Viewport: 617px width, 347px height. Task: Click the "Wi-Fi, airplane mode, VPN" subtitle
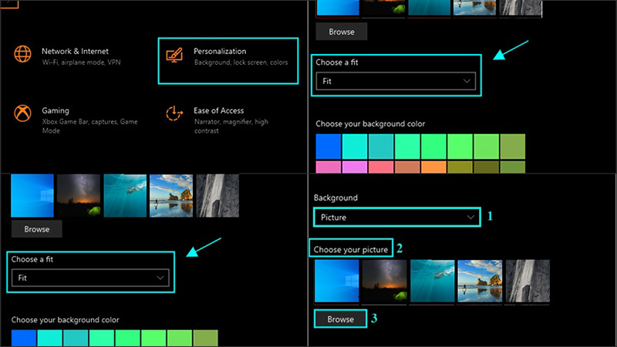coord(82,62)
